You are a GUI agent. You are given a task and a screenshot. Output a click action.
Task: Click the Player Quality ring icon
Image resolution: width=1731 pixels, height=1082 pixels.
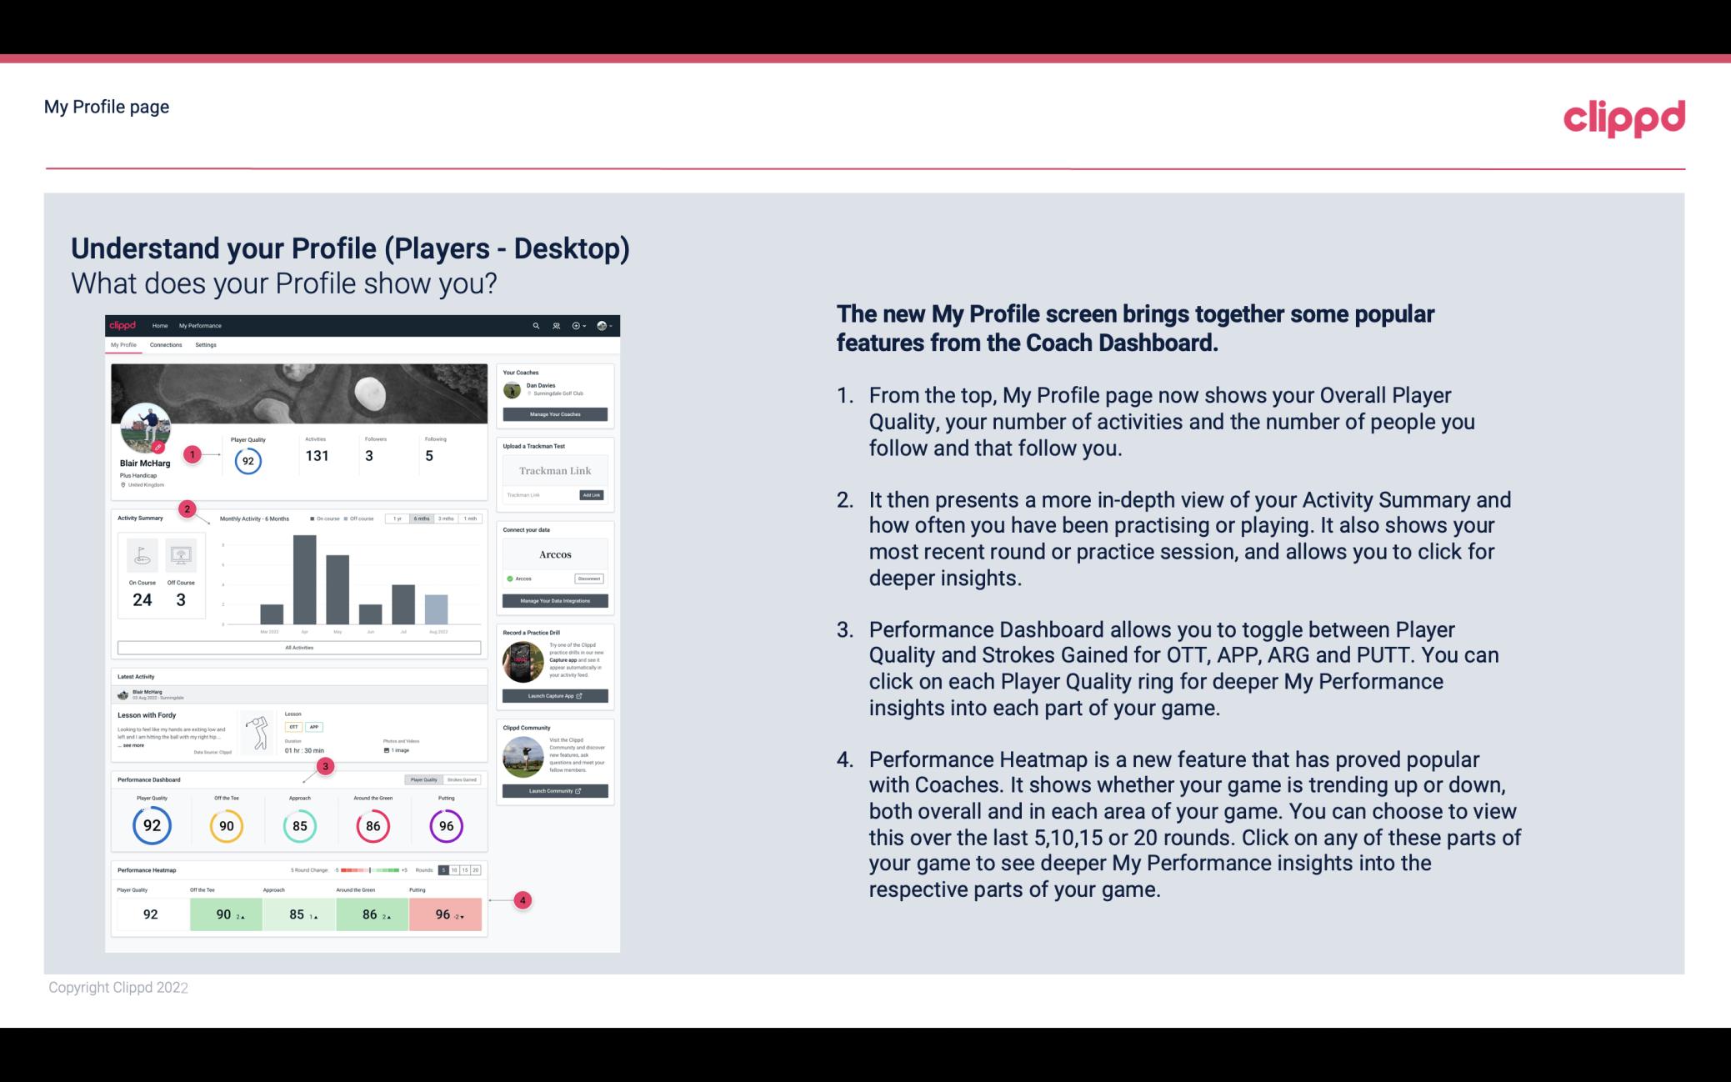pos(151,825)
